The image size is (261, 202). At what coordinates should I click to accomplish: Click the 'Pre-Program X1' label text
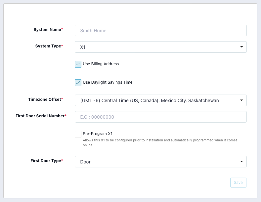point(98,134)
